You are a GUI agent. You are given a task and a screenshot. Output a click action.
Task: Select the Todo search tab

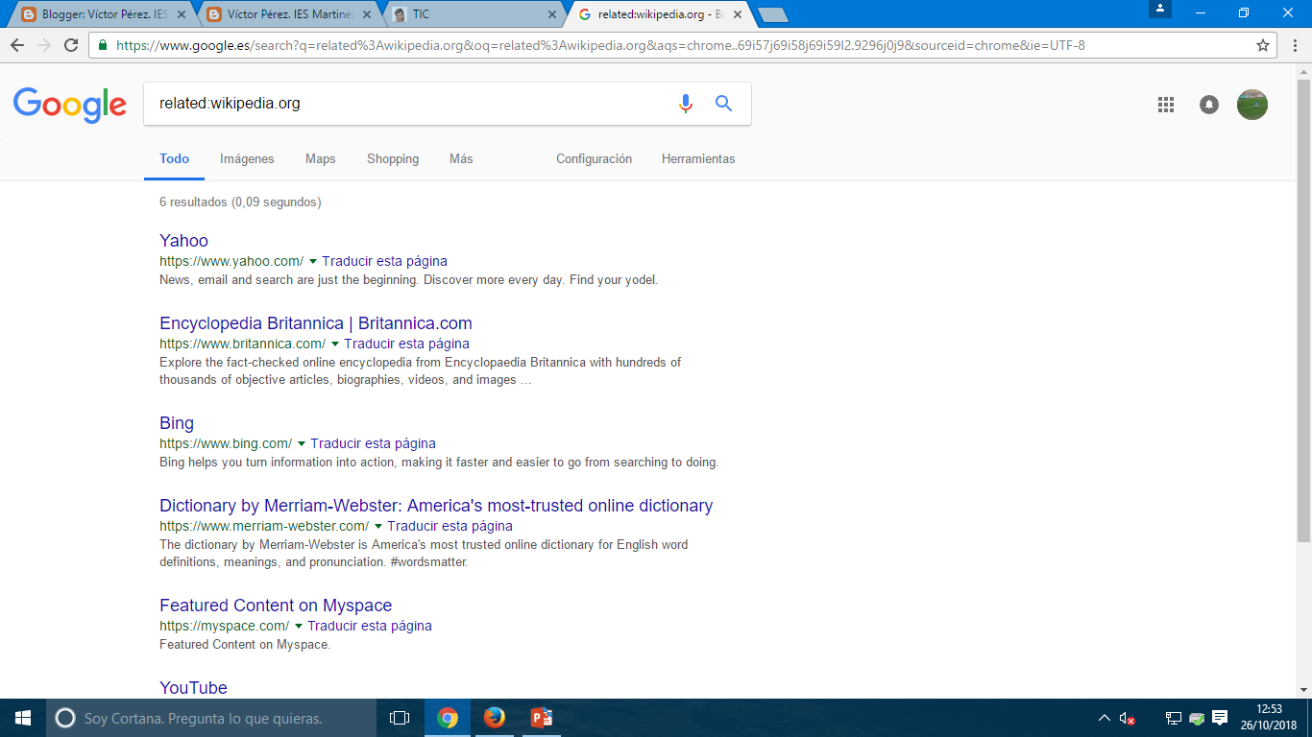(x=174, y=159)
